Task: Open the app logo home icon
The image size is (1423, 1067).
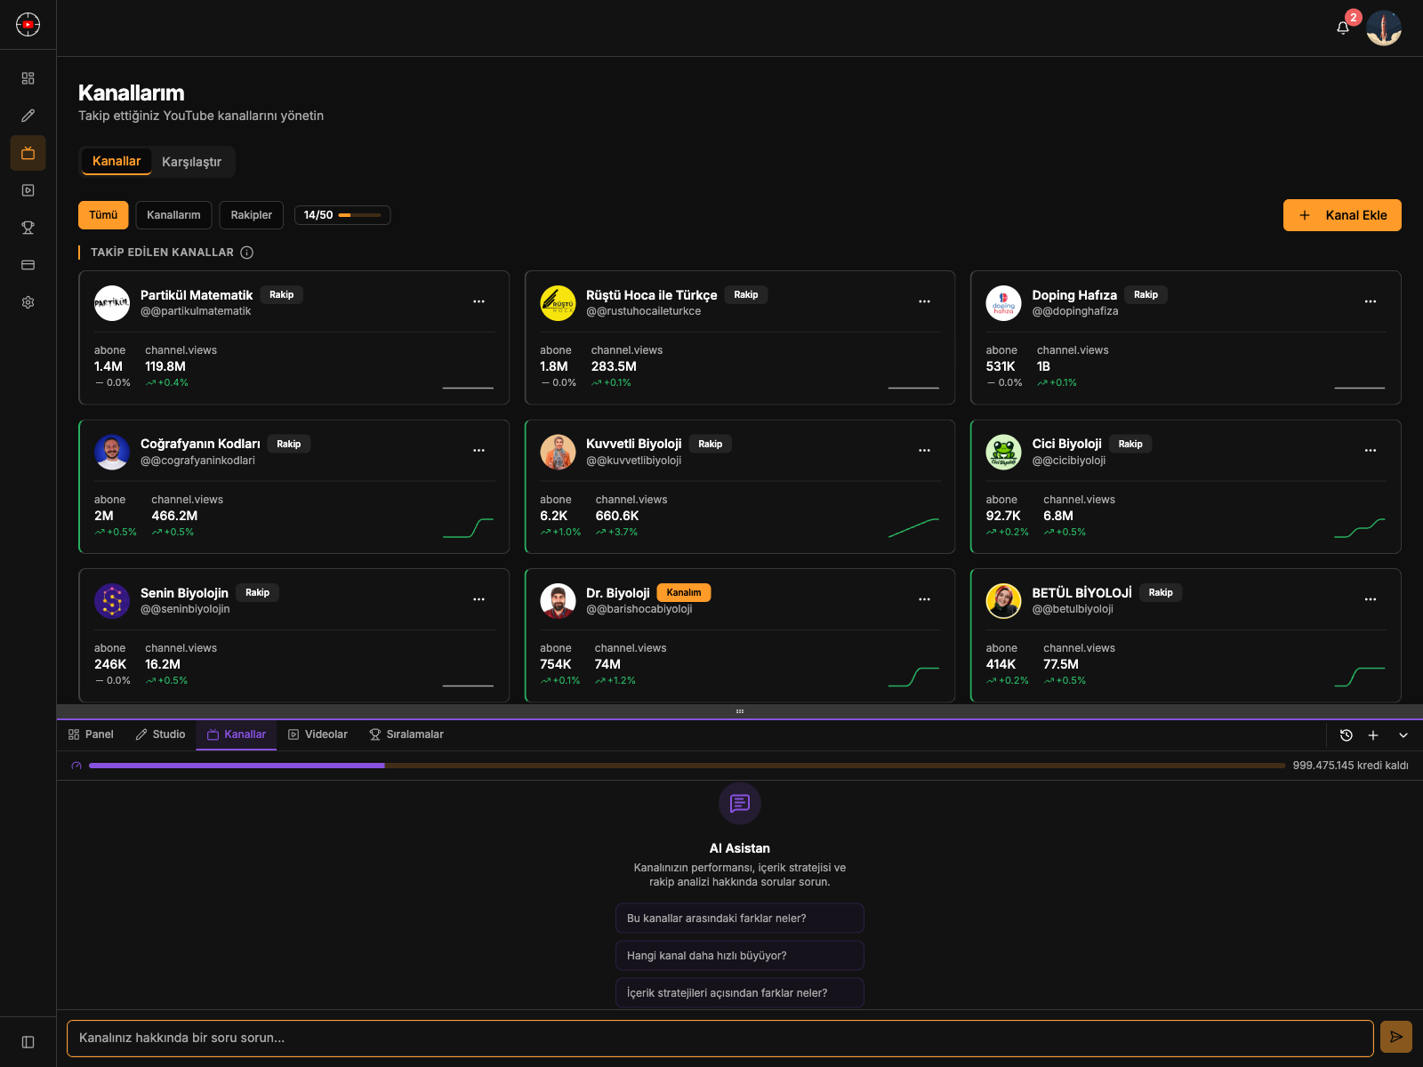Action: [28, 24]
